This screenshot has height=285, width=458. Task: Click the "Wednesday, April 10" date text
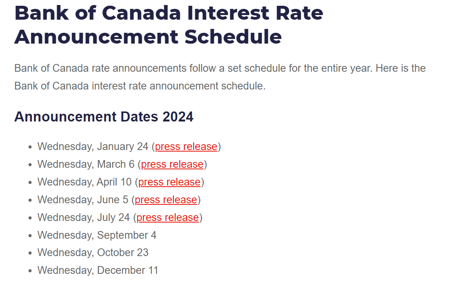click(84, 182)
